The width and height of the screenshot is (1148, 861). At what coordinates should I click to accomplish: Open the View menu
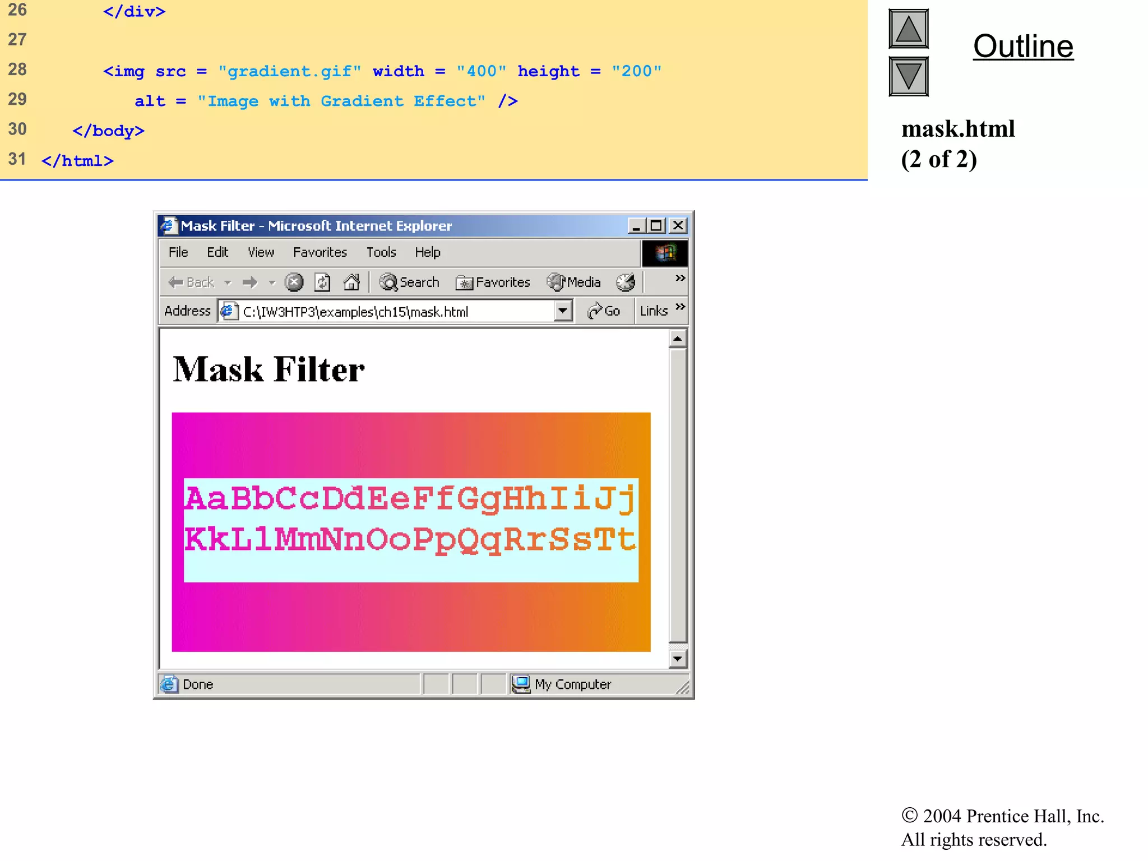click(x=261, y=252)
